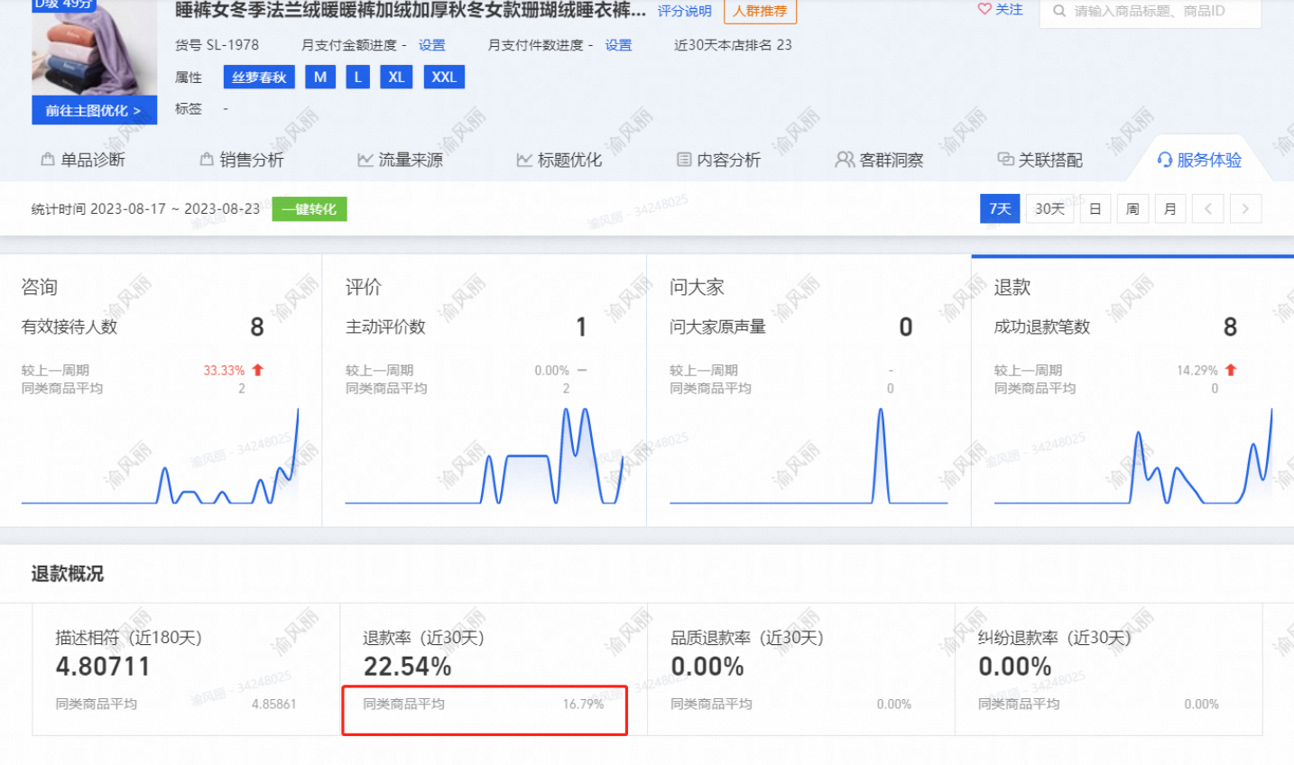Select the 咨询 metric card

161,390
